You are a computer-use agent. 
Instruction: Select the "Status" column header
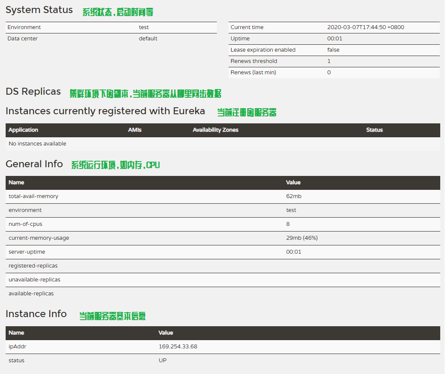[374, 130]
